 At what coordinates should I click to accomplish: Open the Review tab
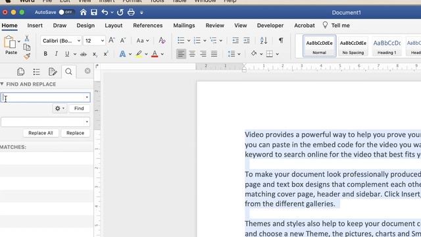(215, 26)
